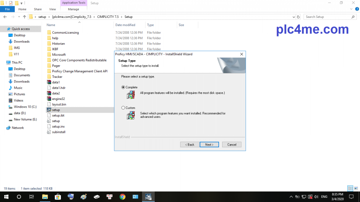The image size is (360, 202).
Task: Cancel the InstallShield wizard
Action: [x=232, y=144]
